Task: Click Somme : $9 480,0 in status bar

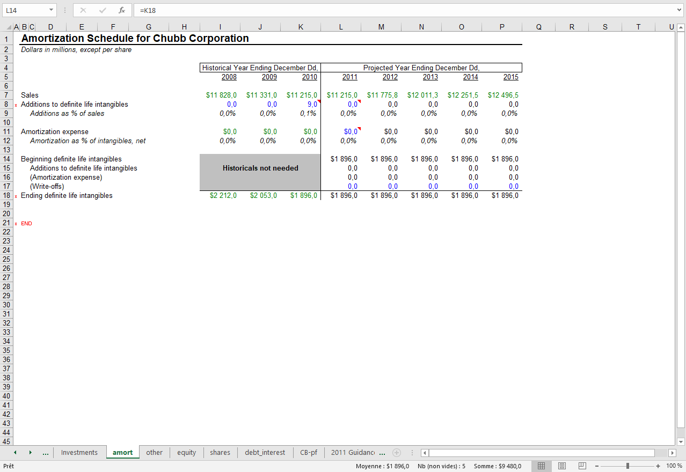Action: [497, 466]
